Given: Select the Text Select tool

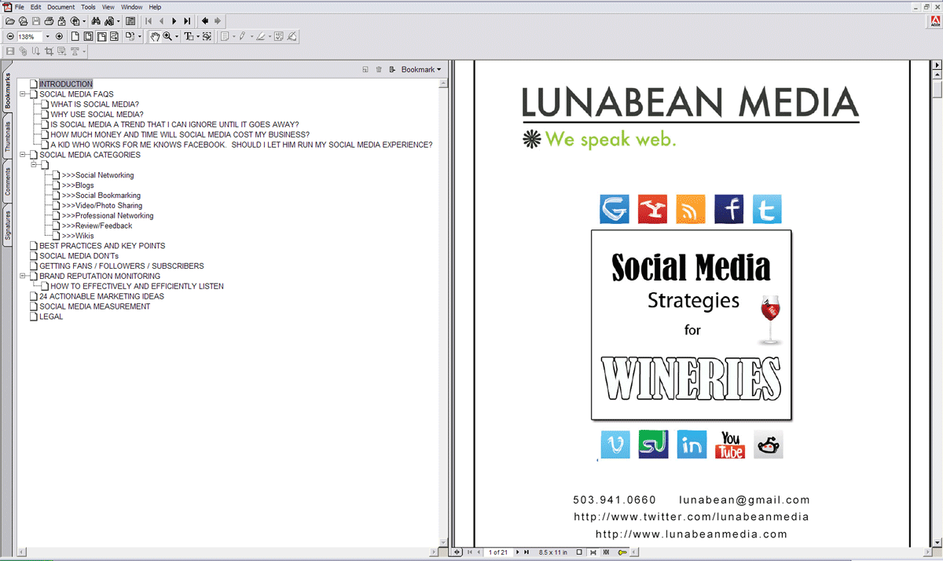Looking at the screenshot, I should (x=189, y=37).
